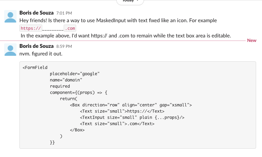Click the avatar beside the 7:01 PM message

tap(10, 16)
